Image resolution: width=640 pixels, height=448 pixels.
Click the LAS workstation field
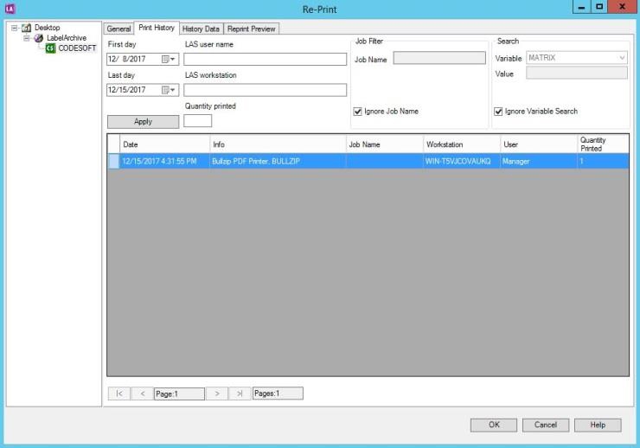click(265, 90)
